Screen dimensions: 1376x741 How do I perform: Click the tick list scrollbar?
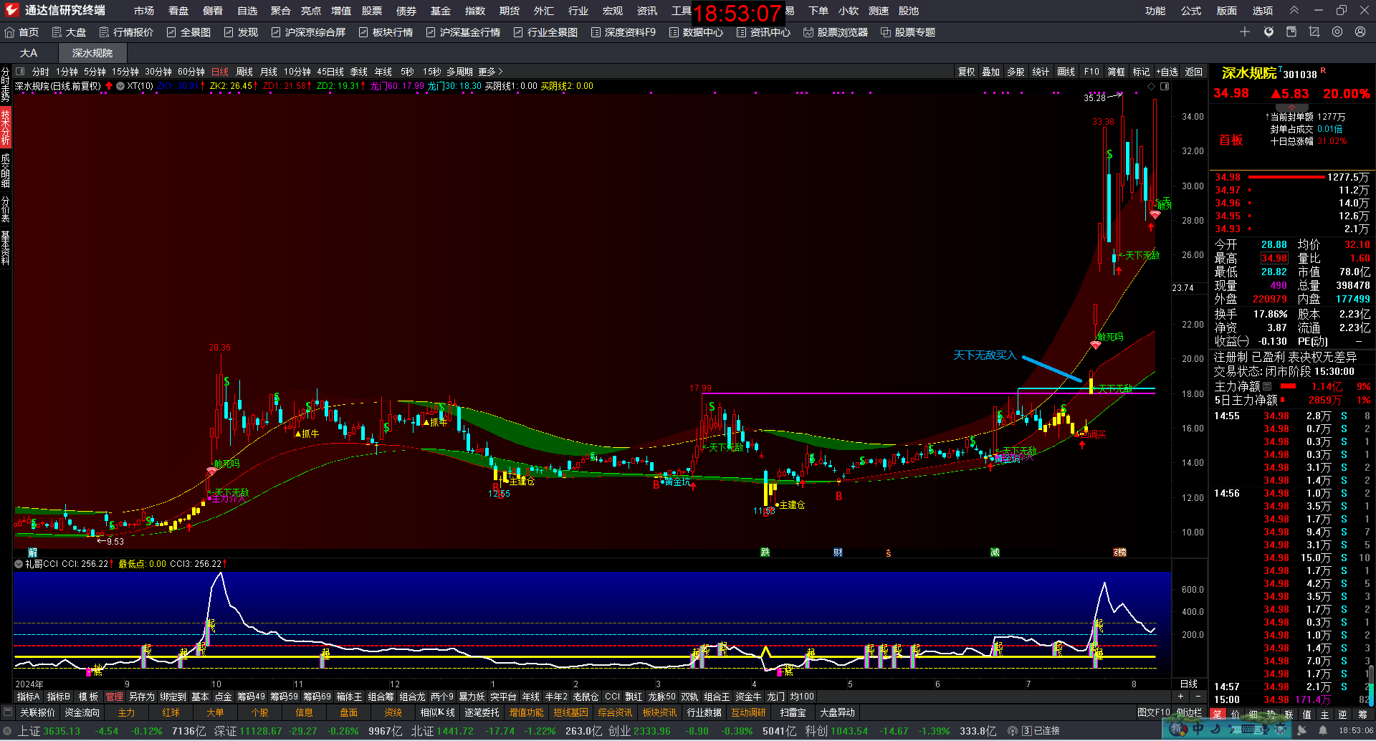tap(1371, 684)
